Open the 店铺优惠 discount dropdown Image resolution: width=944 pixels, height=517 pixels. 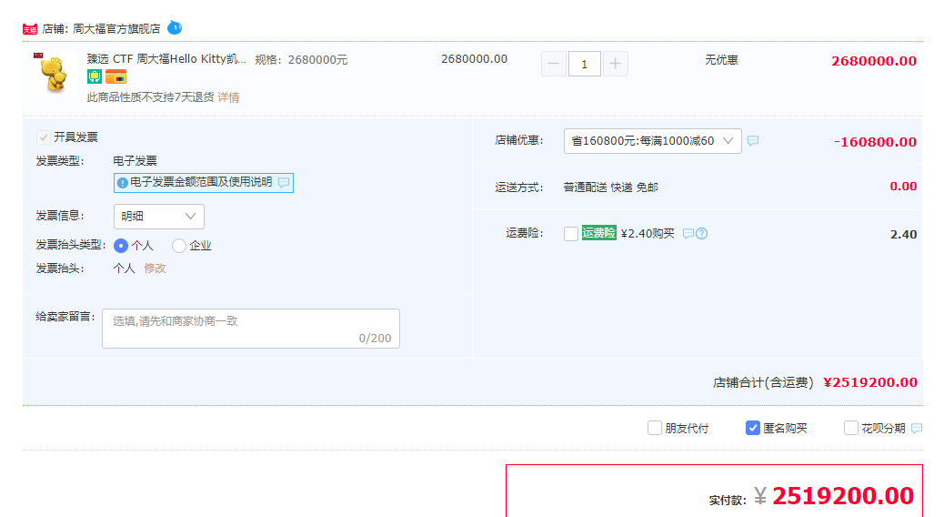[653, 141]
